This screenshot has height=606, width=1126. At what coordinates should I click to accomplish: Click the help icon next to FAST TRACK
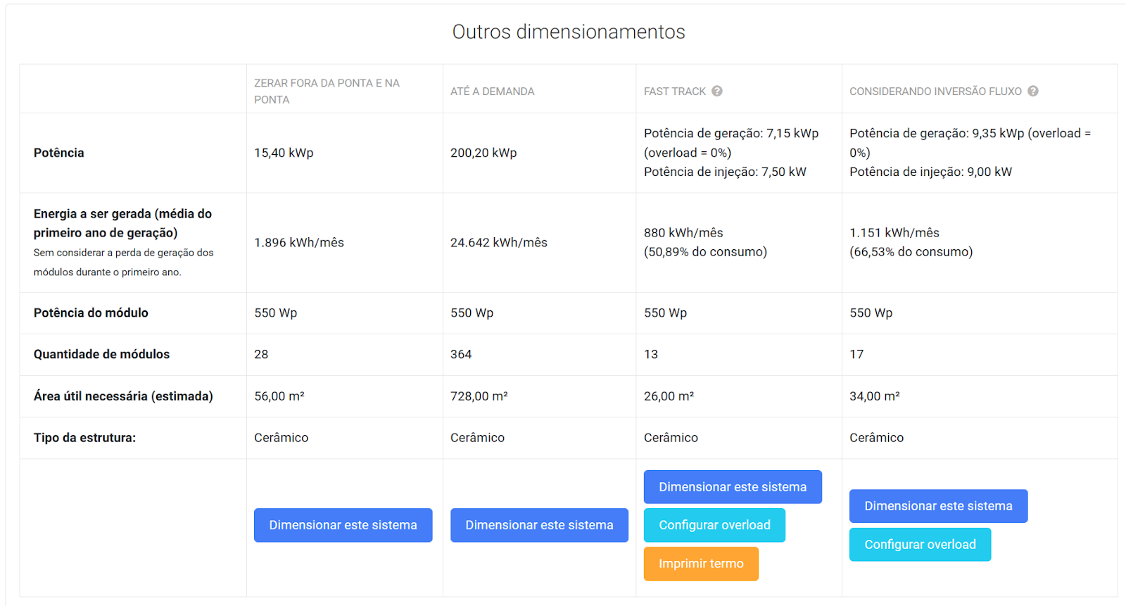coord(716,91)
